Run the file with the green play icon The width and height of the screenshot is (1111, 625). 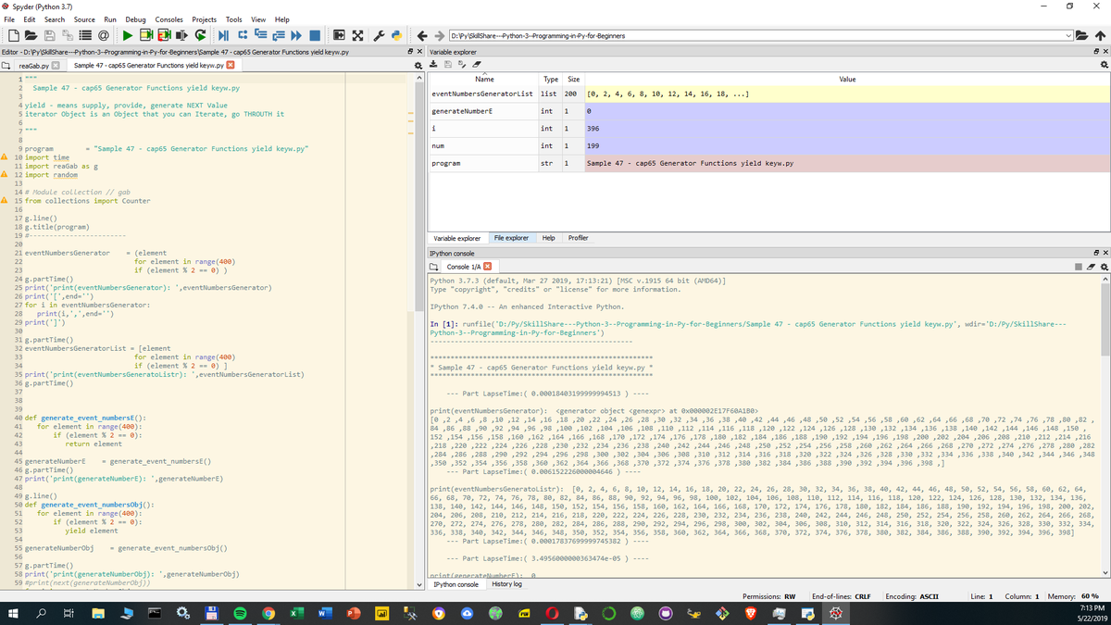[x=128, y=35]
